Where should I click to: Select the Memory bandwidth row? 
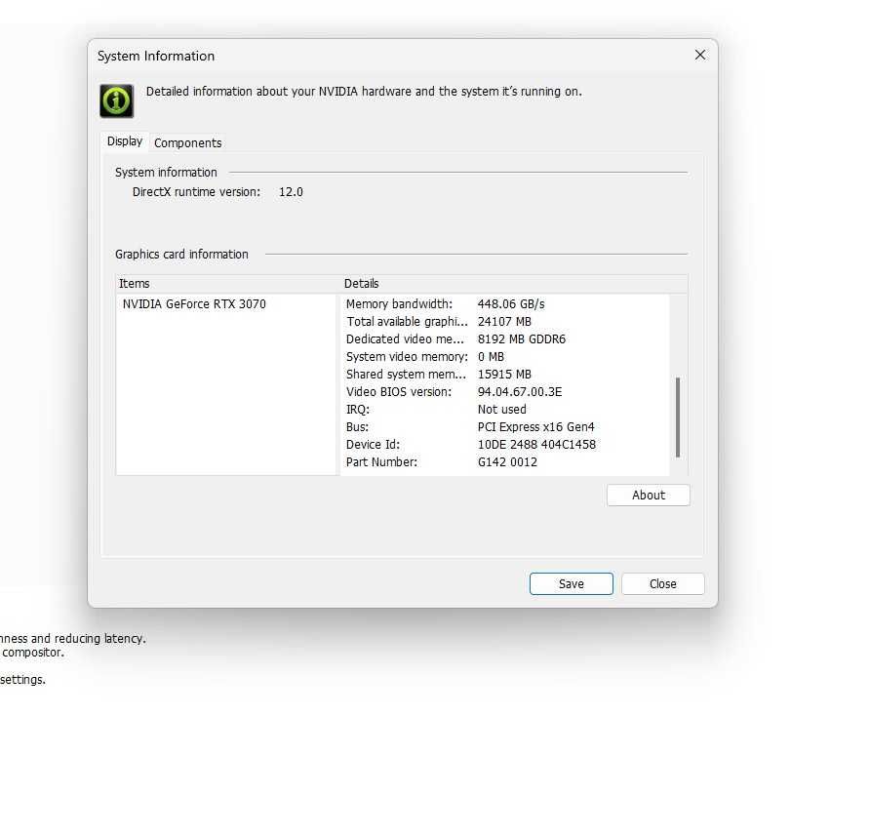(504, 304)
